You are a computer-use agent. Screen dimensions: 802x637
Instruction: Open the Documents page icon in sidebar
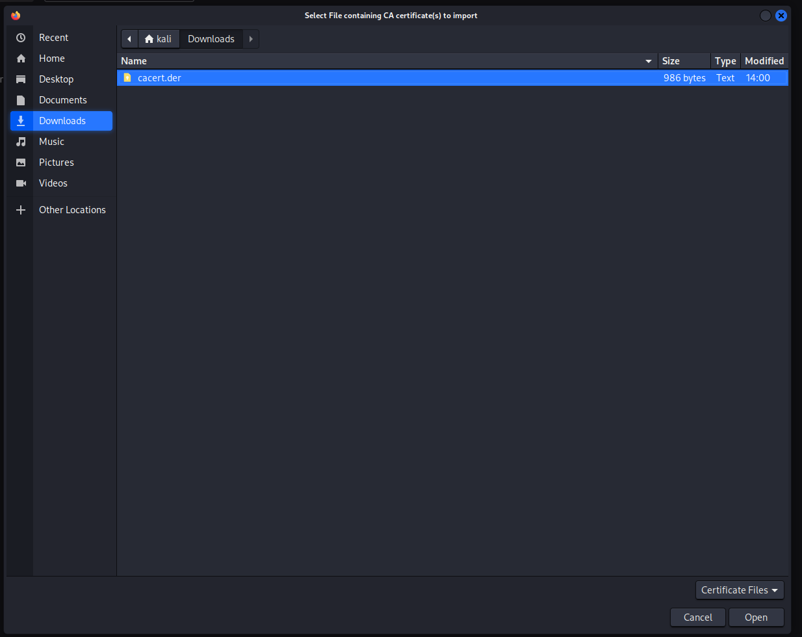21,100
